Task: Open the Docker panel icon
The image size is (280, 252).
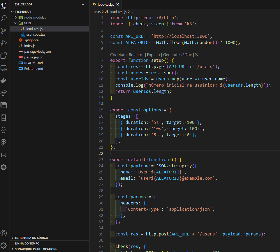Action: coord(4,80)
